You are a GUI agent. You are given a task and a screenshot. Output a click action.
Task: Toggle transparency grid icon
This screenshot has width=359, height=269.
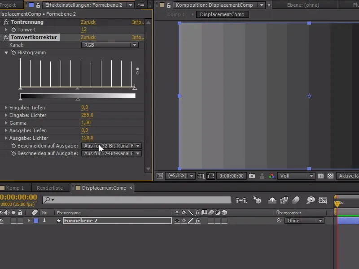pos(330,176)
